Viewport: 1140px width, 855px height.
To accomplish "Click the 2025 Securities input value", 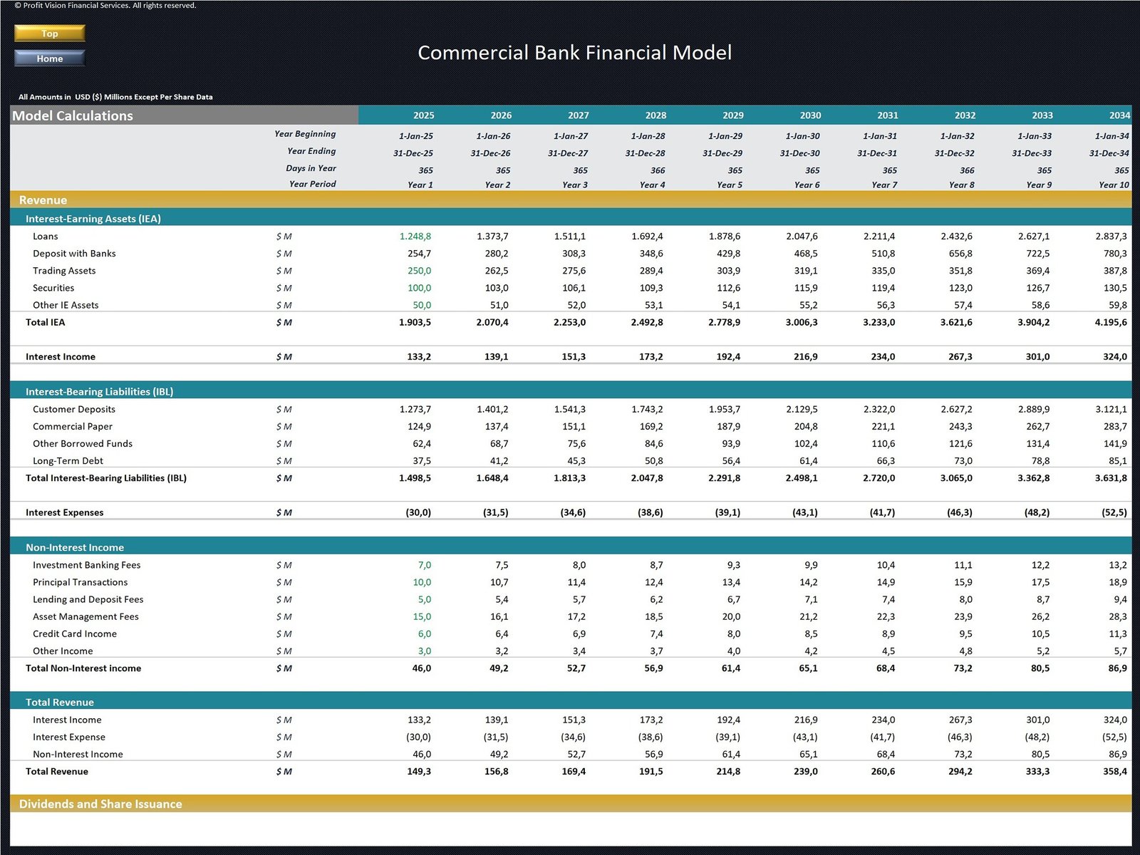I will [419, 288].
